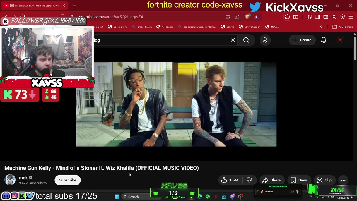The height and width of the screenshot is (201, 357).
Task: Open the gmail - Search bookmark
Action: point(142,27)
